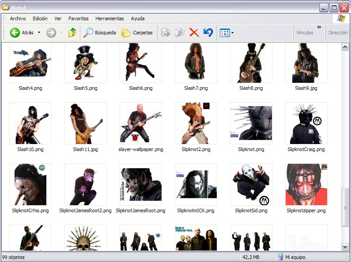Click the Copy To folder icon

pos(180,33)
